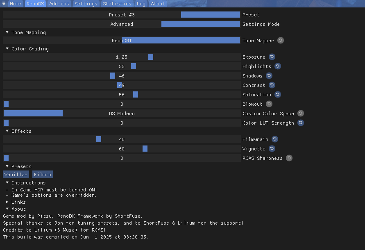Reset the Tone Mapper setting
Image resolution: width=365 pixels, height=250 pixels.
pos(281,40)
